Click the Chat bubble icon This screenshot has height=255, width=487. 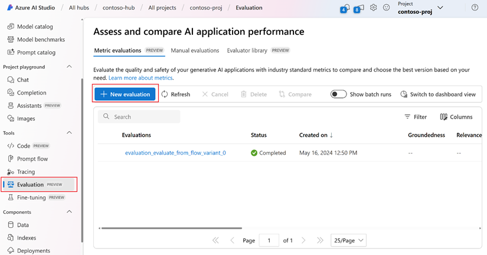pyautogui.click(x=11, y=80)
